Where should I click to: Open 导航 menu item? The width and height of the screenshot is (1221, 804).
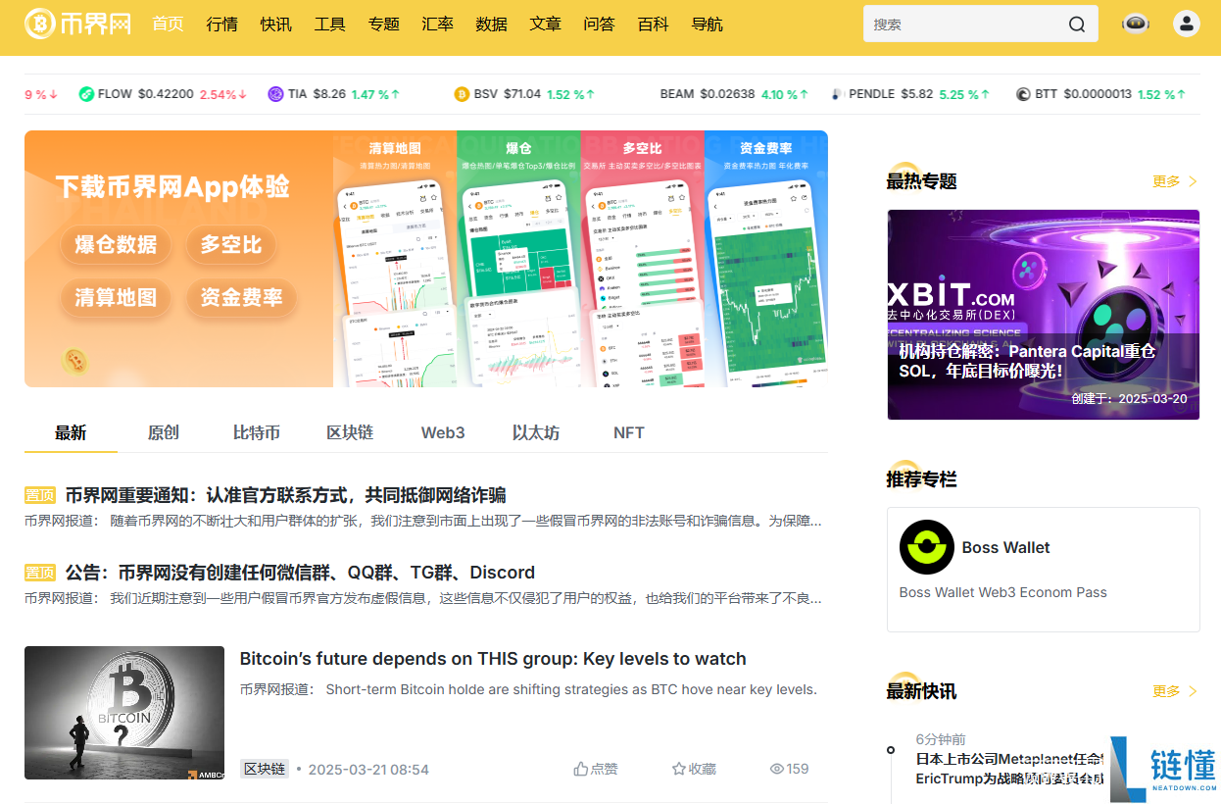[707, 24]
